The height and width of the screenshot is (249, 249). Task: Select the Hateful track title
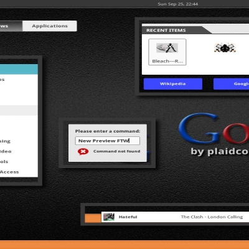[x=128, y=217]
